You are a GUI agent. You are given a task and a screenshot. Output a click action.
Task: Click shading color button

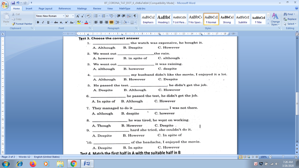point(125,22)
